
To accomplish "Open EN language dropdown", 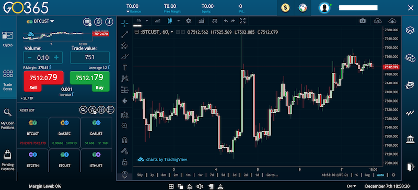I will pos(351,186).
